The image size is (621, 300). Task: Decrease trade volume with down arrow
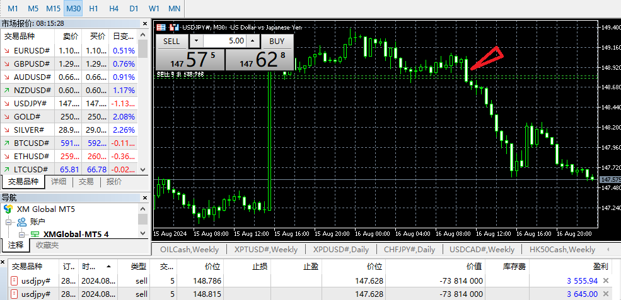pos(197,41)
